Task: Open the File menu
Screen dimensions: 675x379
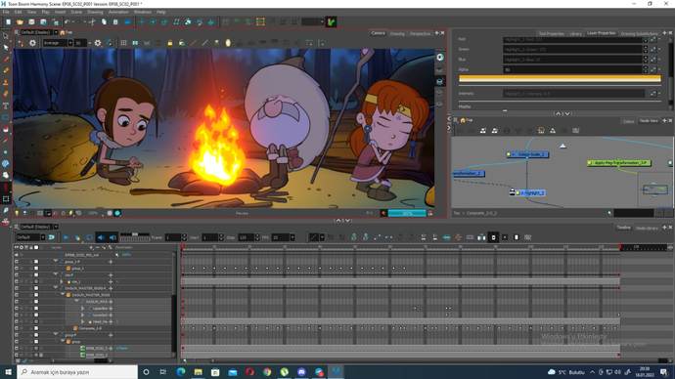Action: (6, 12)
